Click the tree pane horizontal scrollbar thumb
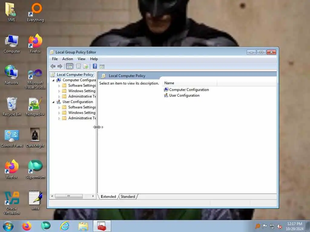The height and width of the screenshot is (232, 310). pyautogui.click(x=69, y=196)
